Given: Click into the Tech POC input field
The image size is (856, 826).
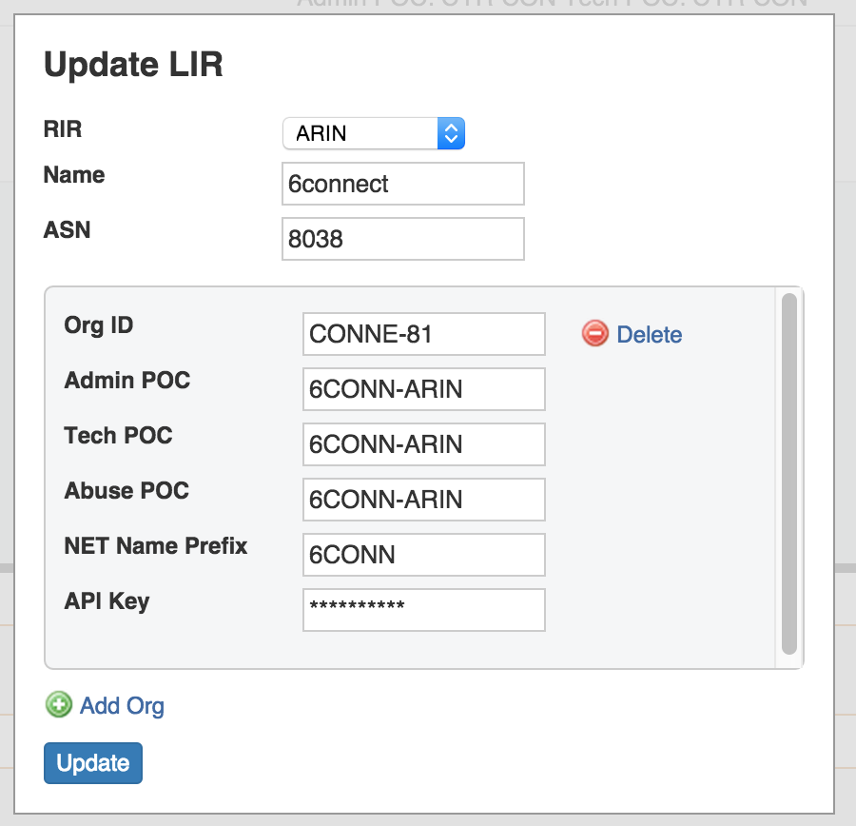Looking at the screenshot, I should [x=423, y=444].
